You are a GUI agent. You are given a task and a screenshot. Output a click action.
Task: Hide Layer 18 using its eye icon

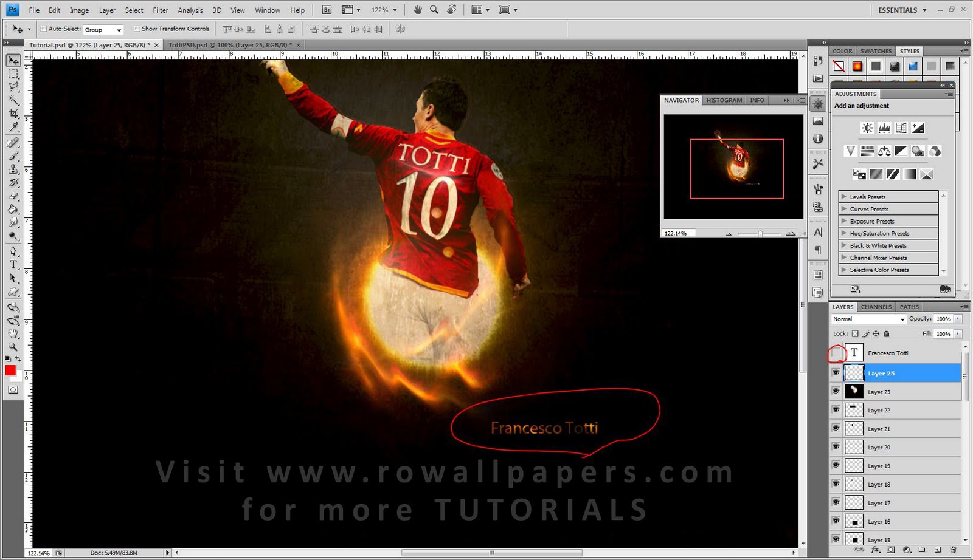pos(836,484)
